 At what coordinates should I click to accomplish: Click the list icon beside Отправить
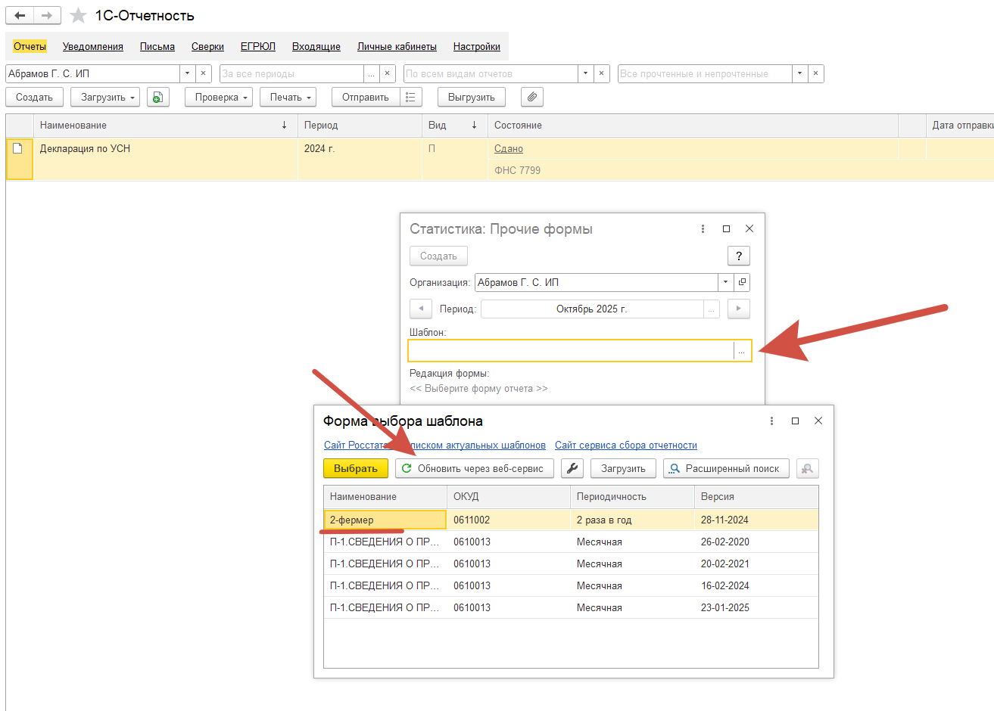[410, 97]
